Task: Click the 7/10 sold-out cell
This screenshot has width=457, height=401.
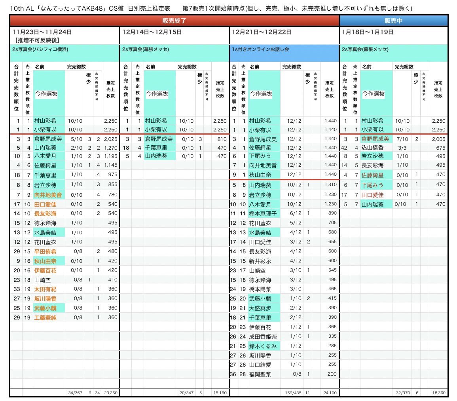Action: 402,139
